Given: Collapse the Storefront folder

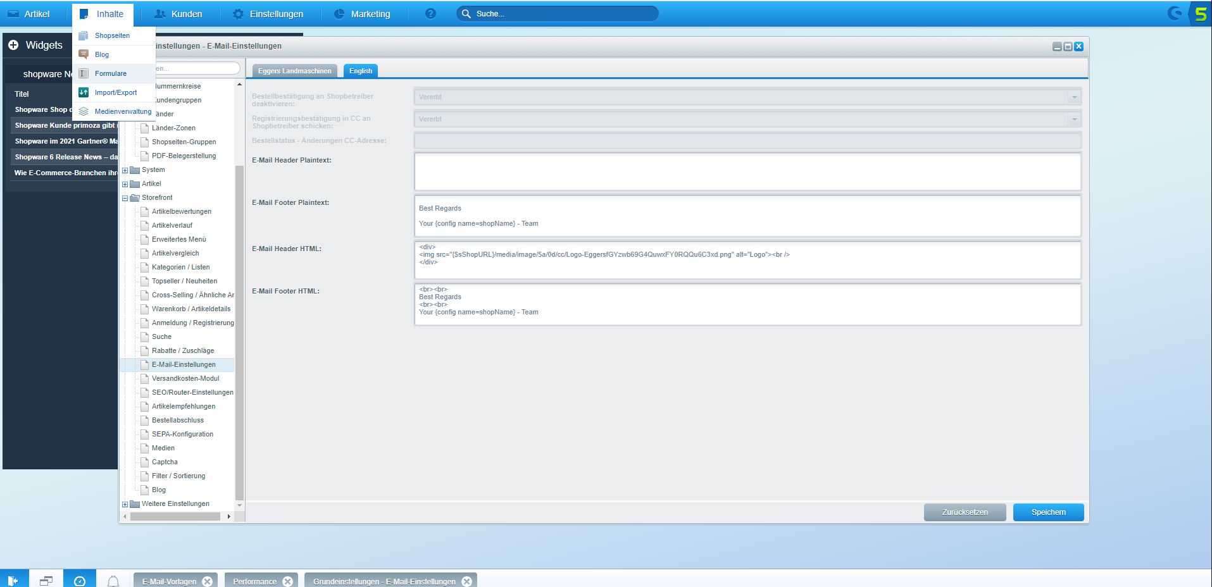Looking at the screenshot, I should [125, 198].
